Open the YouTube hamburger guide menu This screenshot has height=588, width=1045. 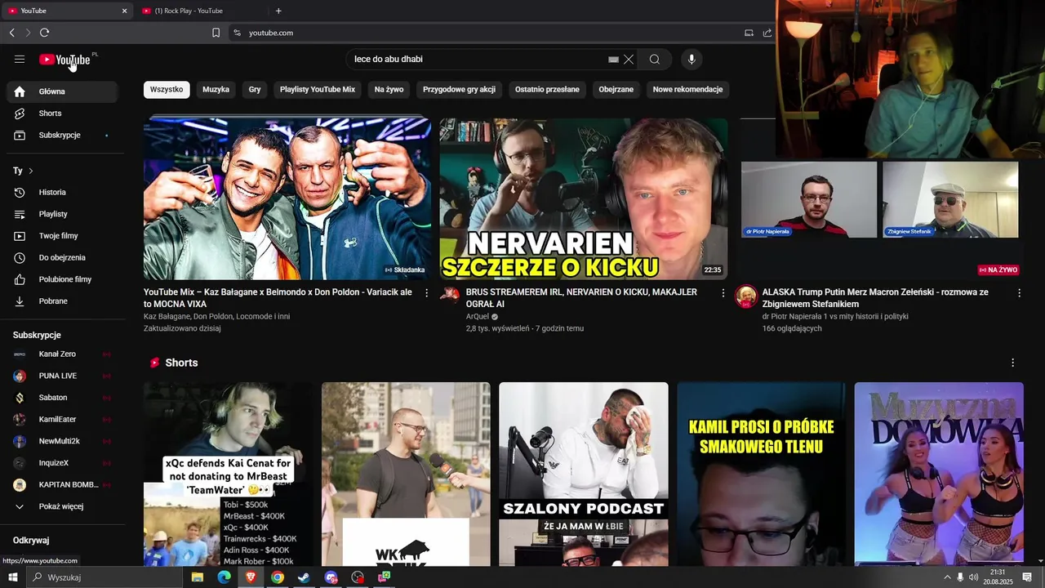click(x=20, y=59)
